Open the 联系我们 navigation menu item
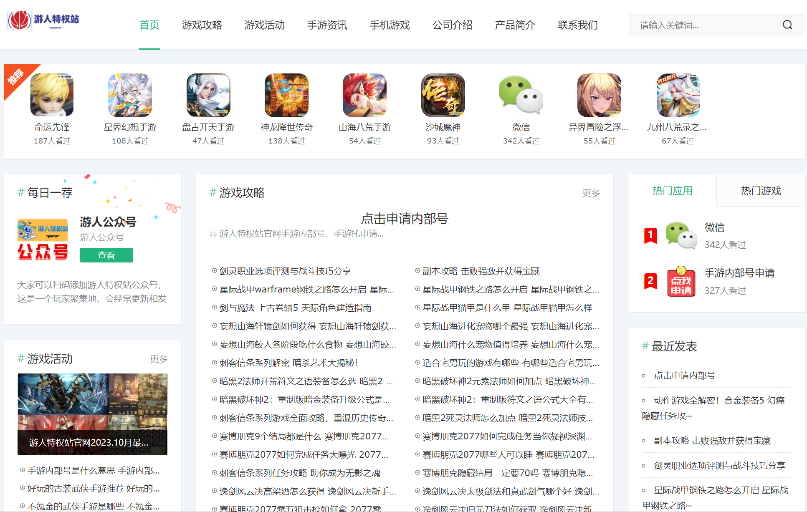 (577, 25)
